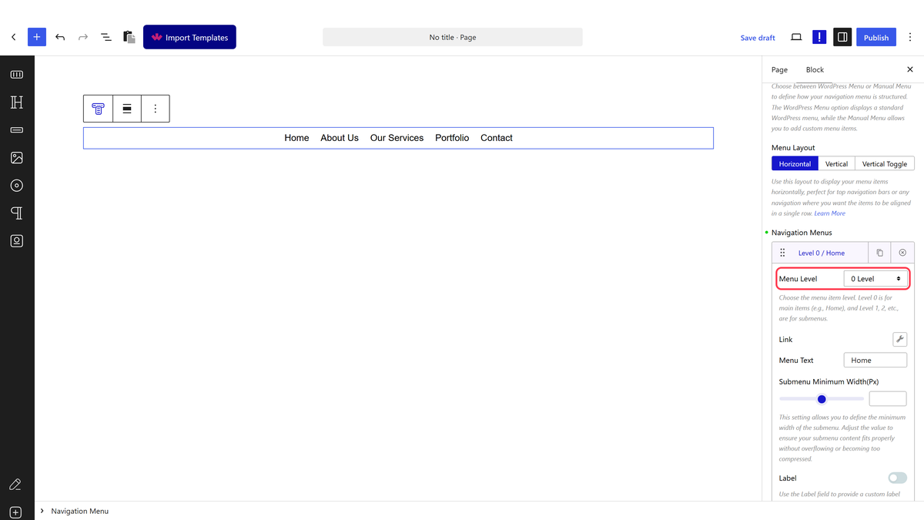
Task: Select the profile card icon in dark sidebar
Action: coord(17,241)
